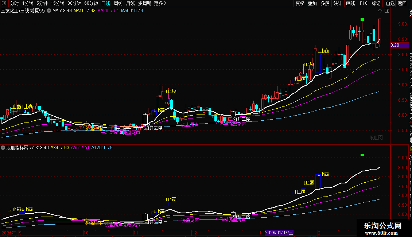Click the A120: 6.79 indicator value

(x=102, y=148)
